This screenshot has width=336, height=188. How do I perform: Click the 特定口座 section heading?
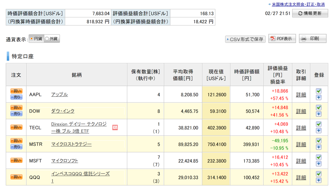click(22, 56)
